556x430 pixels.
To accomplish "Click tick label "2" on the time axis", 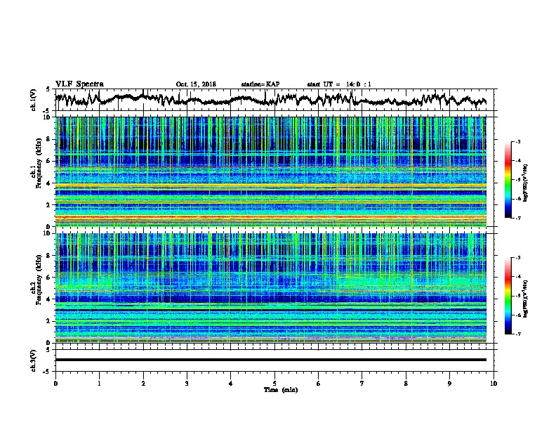I will 143,384.
